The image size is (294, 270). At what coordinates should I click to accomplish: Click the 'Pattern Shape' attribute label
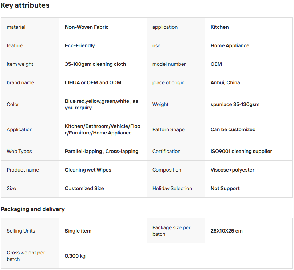tap(168, 129)
